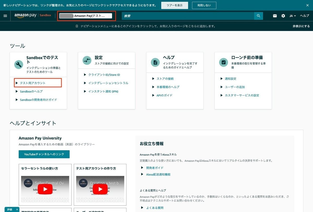The height and width of the screenshot is (212, 313).
Task: Click 非表示にする to hide favorites bar
Action: (x=301, y=26)
